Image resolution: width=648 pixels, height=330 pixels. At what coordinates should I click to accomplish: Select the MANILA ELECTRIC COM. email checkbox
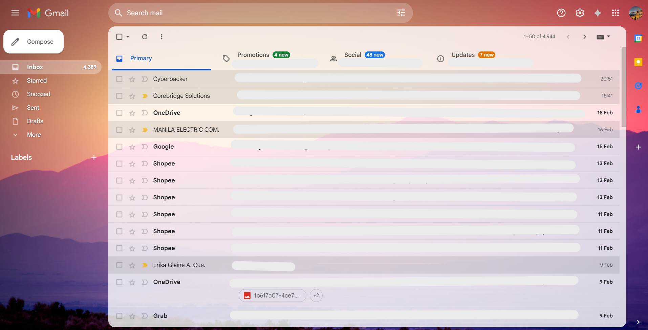(119, 130)
